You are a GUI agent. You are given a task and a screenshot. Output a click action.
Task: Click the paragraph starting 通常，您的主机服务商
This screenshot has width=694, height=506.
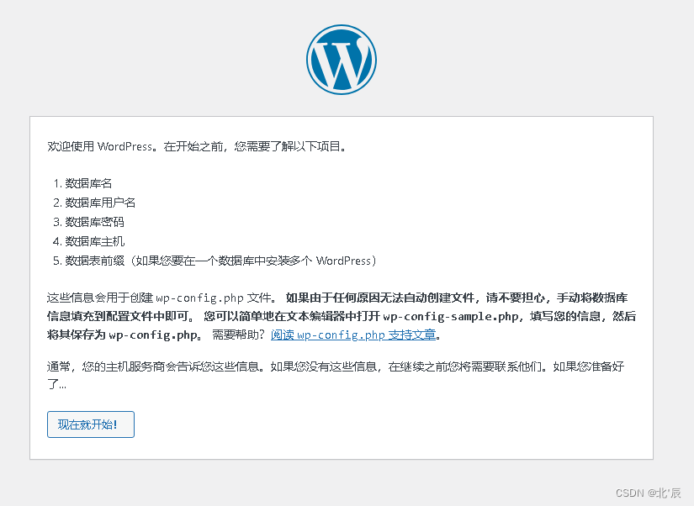[x=336, y=375]
